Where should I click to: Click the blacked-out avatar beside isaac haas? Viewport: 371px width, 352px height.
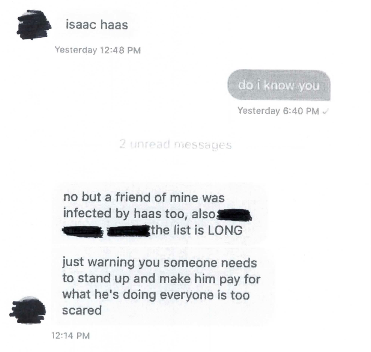[33, 25]
